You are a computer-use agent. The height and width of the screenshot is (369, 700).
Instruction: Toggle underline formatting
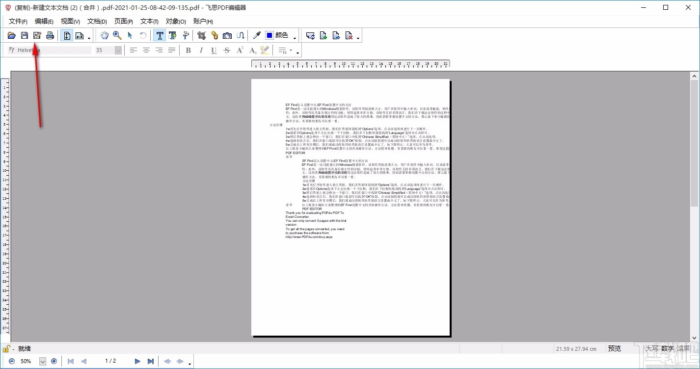[214, 50]
